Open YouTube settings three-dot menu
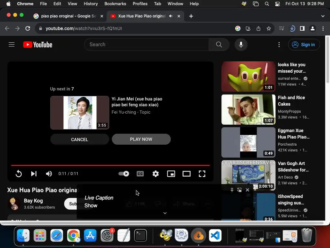 pyautogui.click(x=279, y=45)
